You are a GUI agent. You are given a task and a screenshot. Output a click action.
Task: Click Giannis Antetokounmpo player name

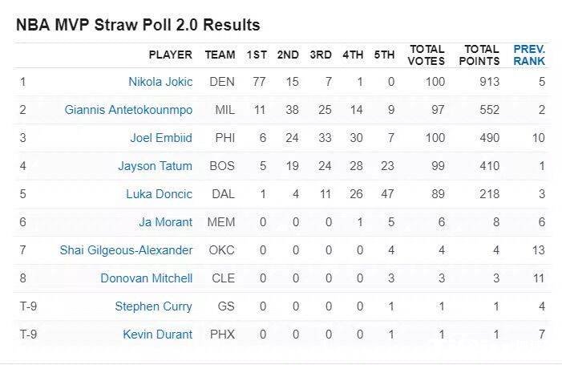pyautogui.click(x=128, y=110)
